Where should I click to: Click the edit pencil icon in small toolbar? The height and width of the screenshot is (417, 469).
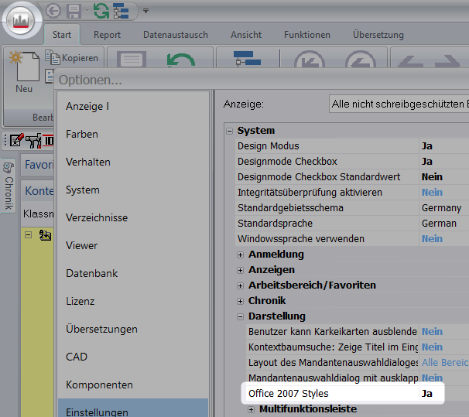click(16, 140)
